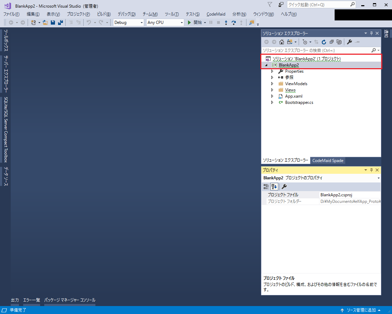
Task: Open the Properties panel object selector dropdown
Action: tap(379, 178)
